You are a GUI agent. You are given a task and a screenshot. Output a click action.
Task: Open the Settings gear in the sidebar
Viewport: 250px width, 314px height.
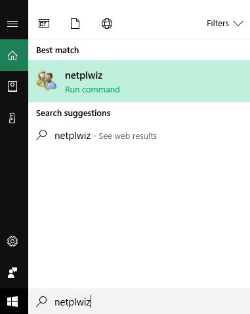pos(12,241)
